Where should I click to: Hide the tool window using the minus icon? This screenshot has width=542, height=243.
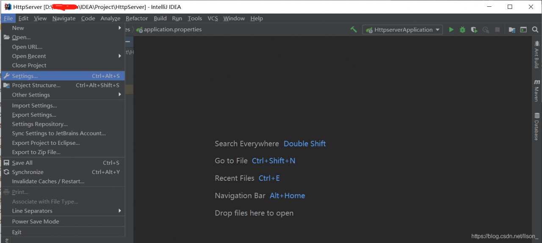click(128, 41)
